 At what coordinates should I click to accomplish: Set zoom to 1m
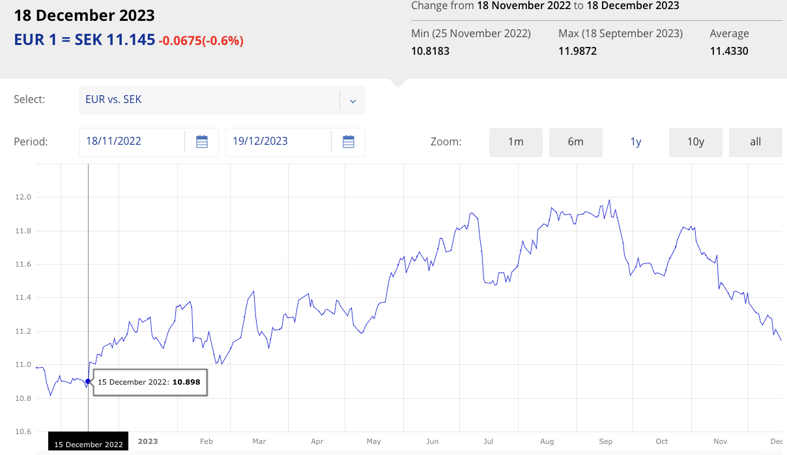[x=515, y=141]
